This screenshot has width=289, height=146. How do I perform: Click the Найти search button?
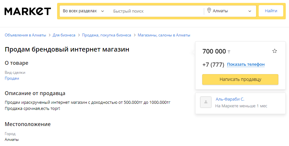[271, 11]
